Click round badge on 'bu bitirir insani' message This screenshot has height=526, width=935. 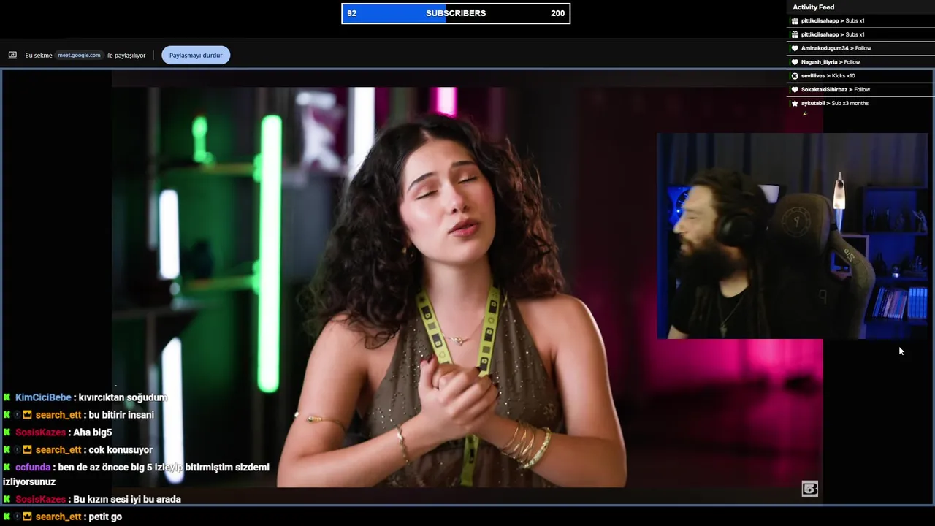click(18, 415)
